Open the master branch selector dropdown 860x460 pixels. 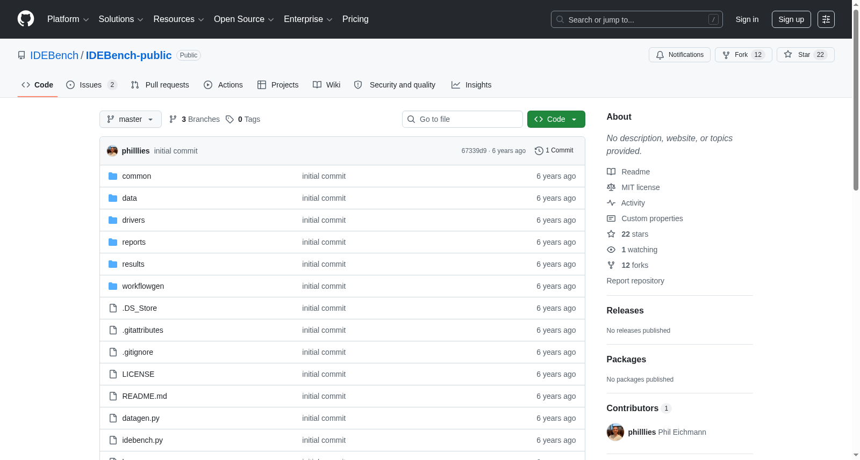pyautogui.click(x=131, y=119)
